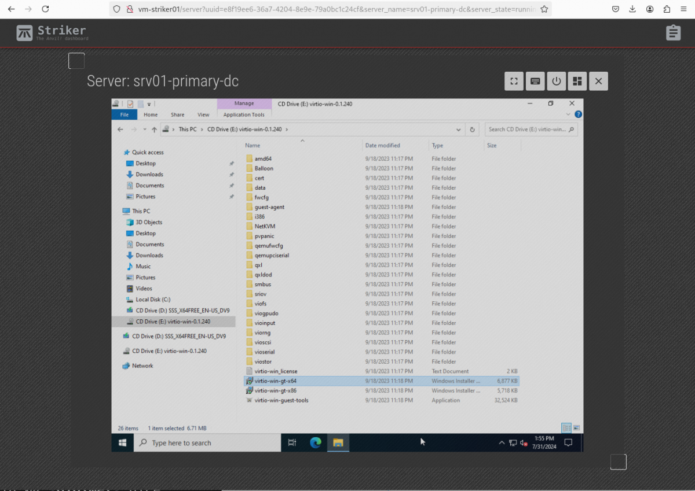
Task: Expand the address bar history dropdown
Action: tap(459, 130)
